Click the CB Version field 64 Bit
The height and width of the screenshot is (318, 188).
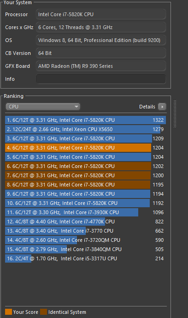(x=101, y=53)
